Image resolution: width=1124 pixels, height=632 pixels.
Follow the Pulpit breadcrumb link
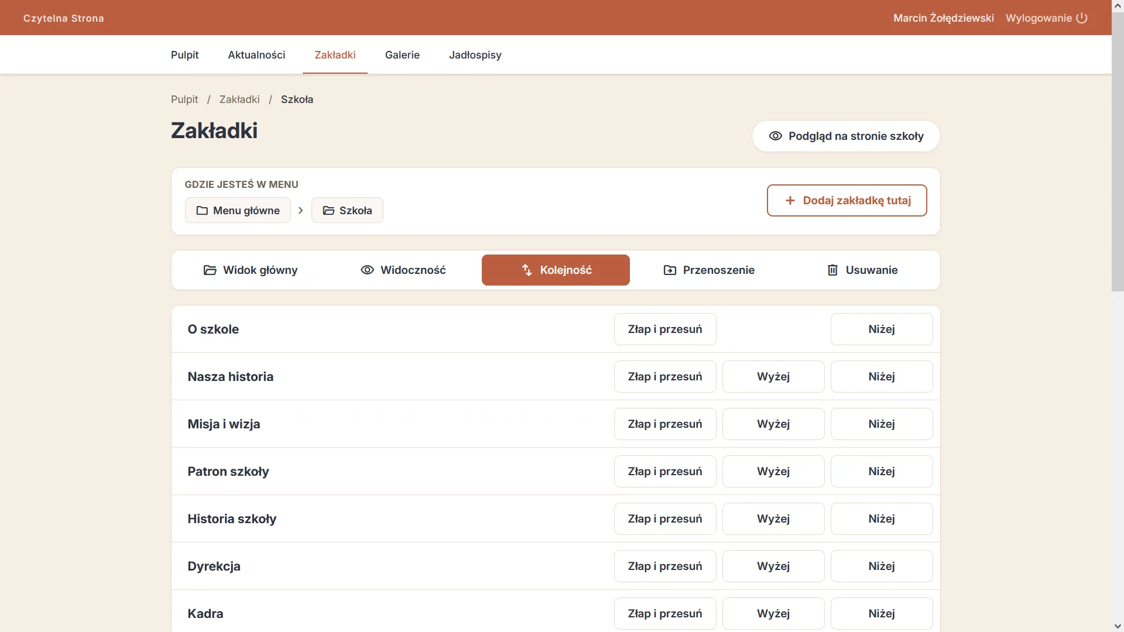click(x=184, y=99)
